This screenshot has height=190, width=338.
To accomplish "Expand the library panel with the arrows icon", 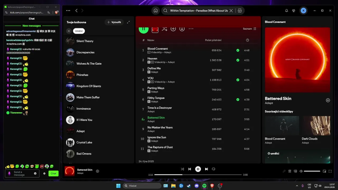I will 128,22.
